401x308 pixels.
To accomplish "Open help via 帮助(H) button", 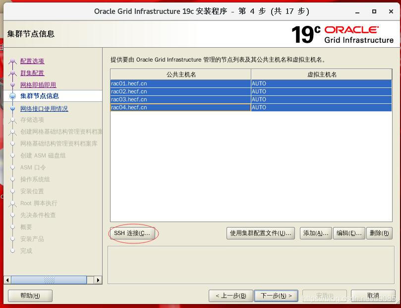I will coord(30,296).
